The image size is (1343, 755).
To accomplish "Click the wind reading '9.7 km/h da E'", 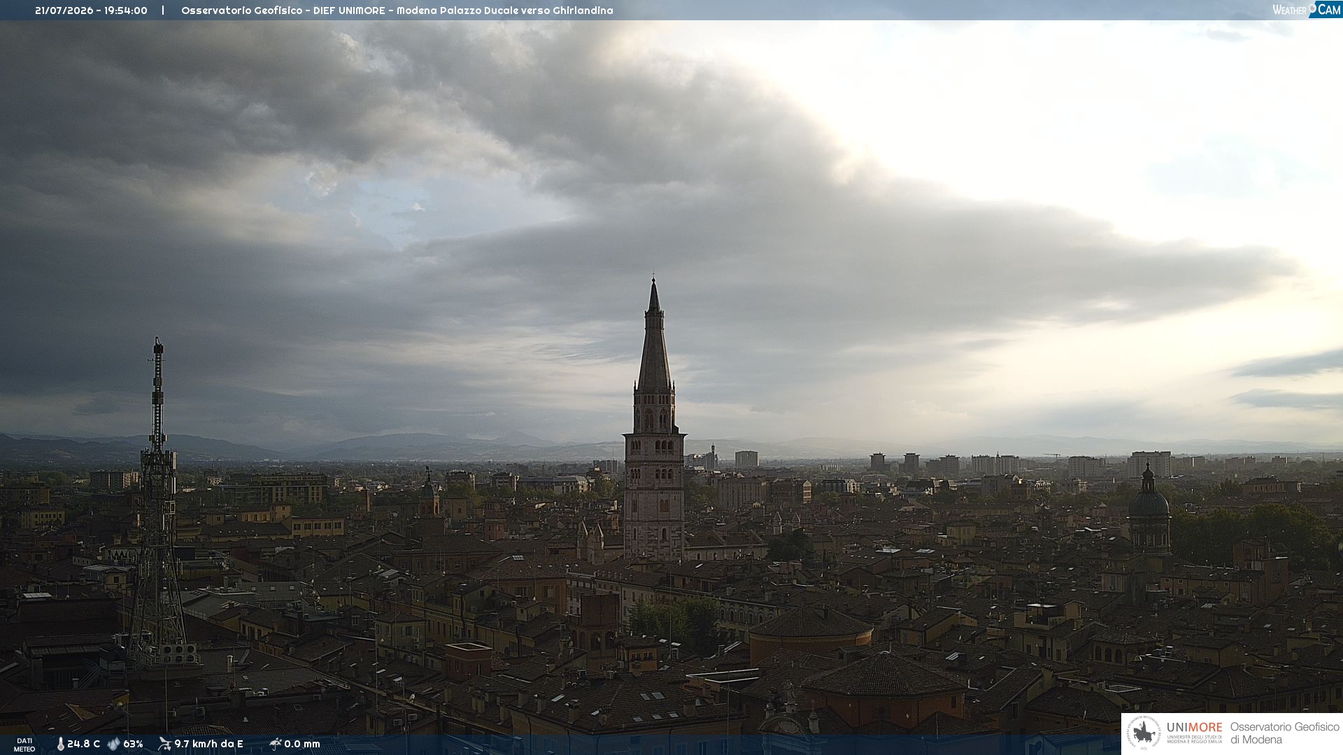I will click(208, 745).
